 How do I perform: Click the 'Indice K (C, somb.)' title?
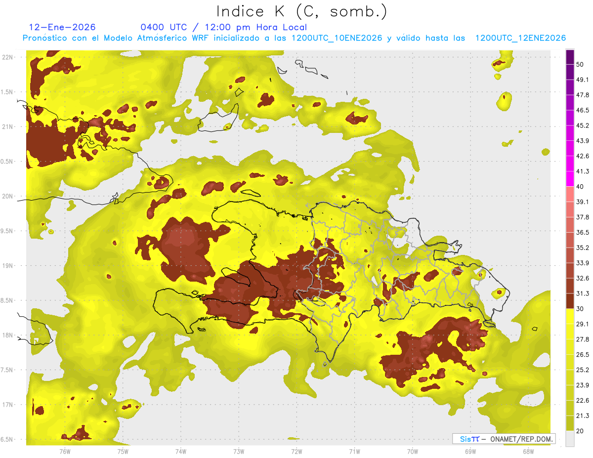[x=301, y=11]
